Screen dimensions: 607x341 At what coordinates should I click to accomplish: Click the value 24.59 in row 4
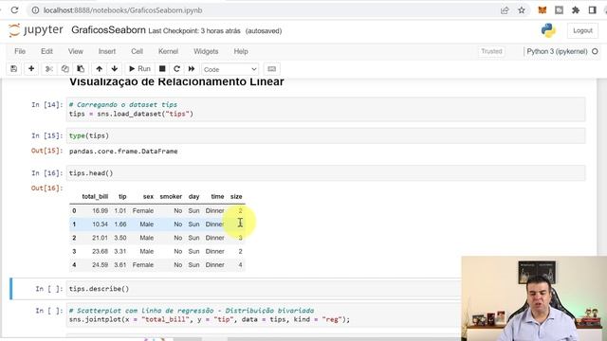click(100, 265)
